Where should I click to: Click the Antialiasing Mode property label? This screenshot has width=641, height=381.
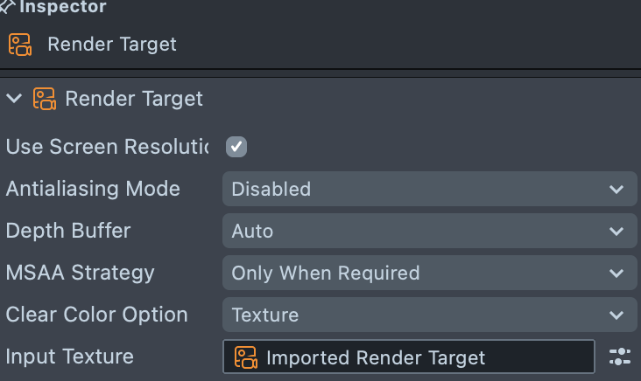coord(93,189)
